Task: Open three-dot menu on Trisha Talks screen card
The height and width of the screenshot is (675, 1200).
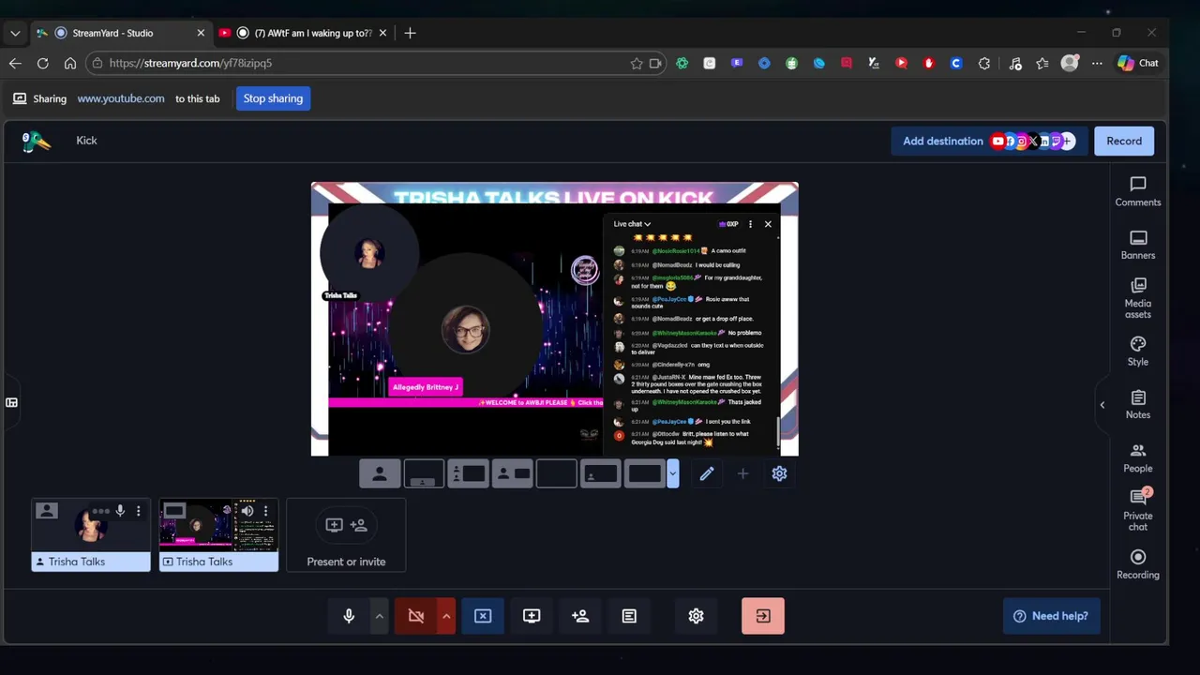Action: (x=265, y=511)
